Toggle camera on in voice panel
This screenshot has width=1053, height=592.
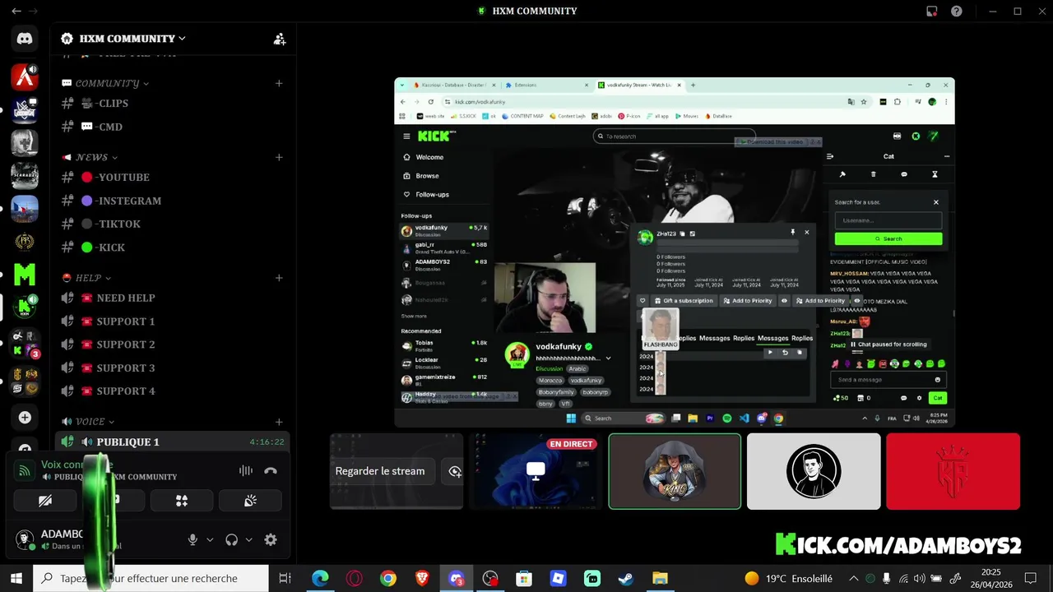45,501
